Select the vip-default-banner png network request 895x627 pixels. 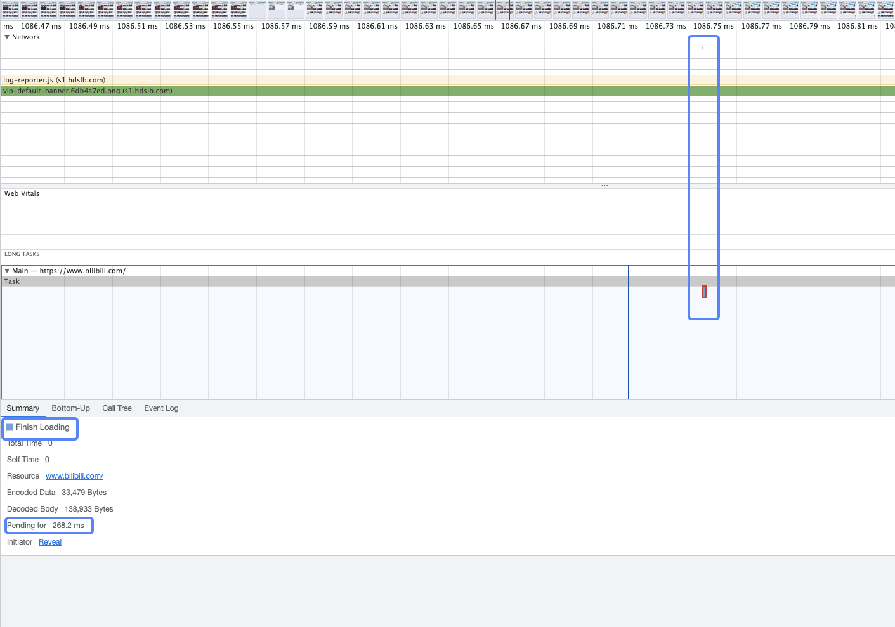[x=447, y=91]
